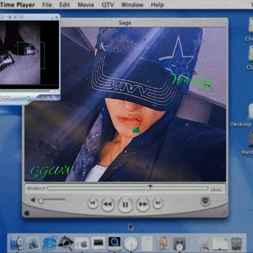Mute using the QuickTime speaker icon

[x=33, y=200]
